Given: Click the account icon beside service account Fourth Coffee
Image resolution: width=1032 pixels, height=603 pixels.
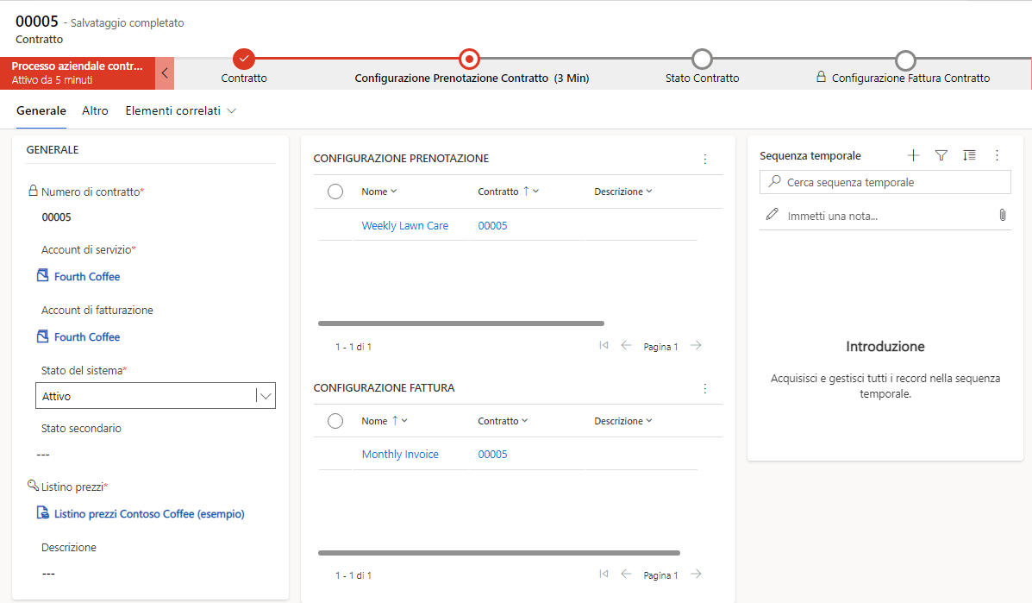Looking at the screenshot, I should (x=43, y=275).
